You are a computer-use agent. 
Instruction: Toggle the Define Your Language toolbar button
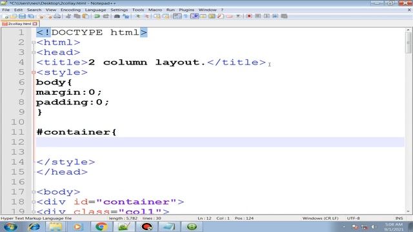coord(203,16)
